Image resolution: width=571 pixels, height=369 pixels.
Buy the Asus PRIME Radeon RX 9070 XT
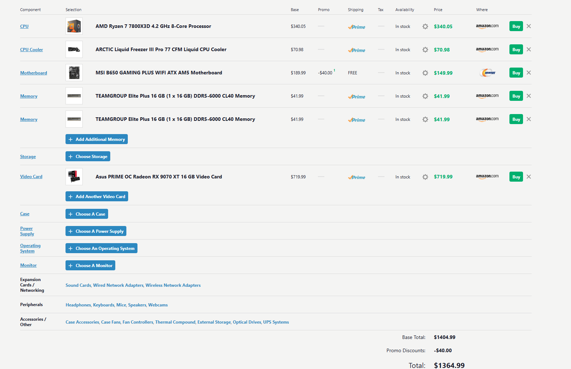click(516, 177)
